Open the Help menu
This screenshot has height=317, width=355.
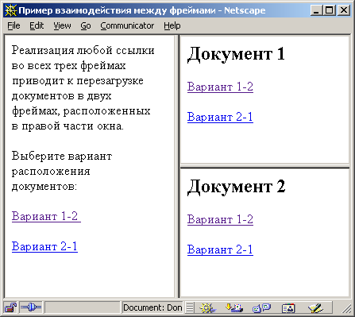pyautogui.click(x=172, y=25)
